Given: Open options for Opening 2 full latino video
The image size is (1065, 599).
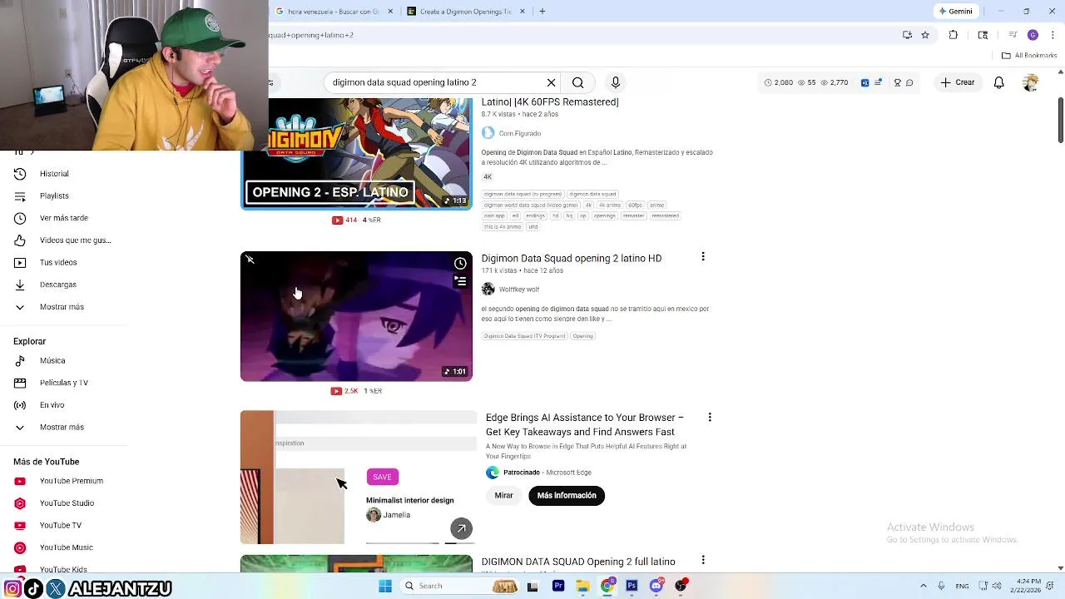Looking at the screenshot, I should (703, 561).
